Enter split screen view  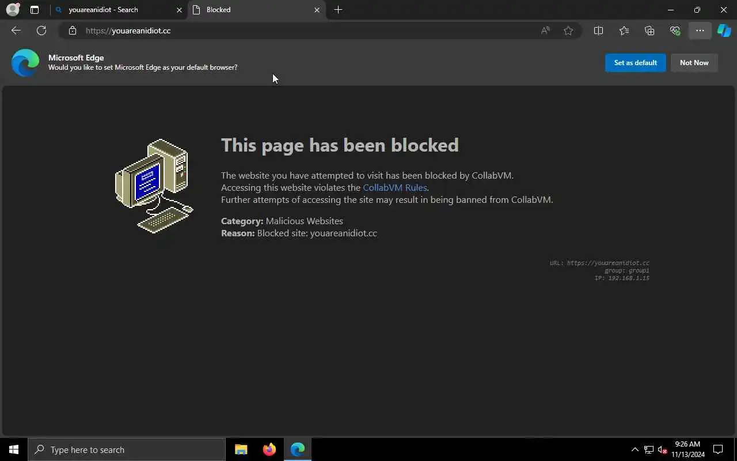pos(598,31)
